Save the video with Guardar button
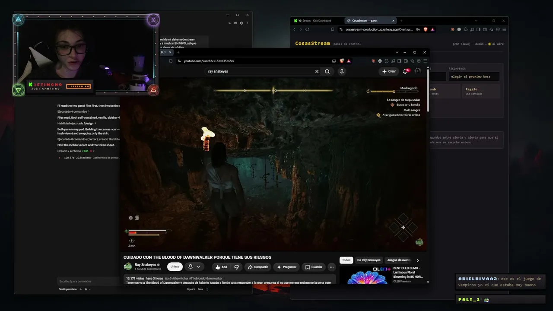This screenshot has width=553, height=311. point(314,267)
